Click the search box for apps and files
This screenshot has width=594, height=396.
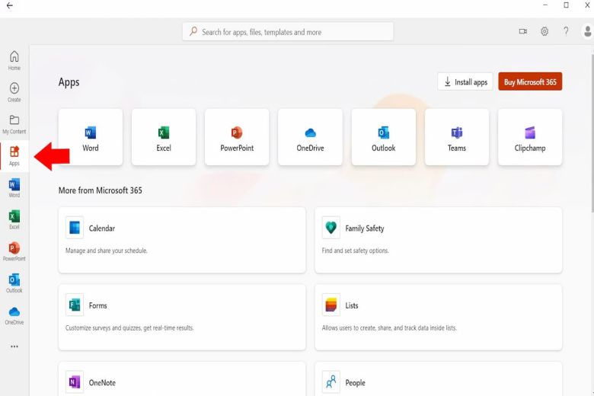pos(289,32)
